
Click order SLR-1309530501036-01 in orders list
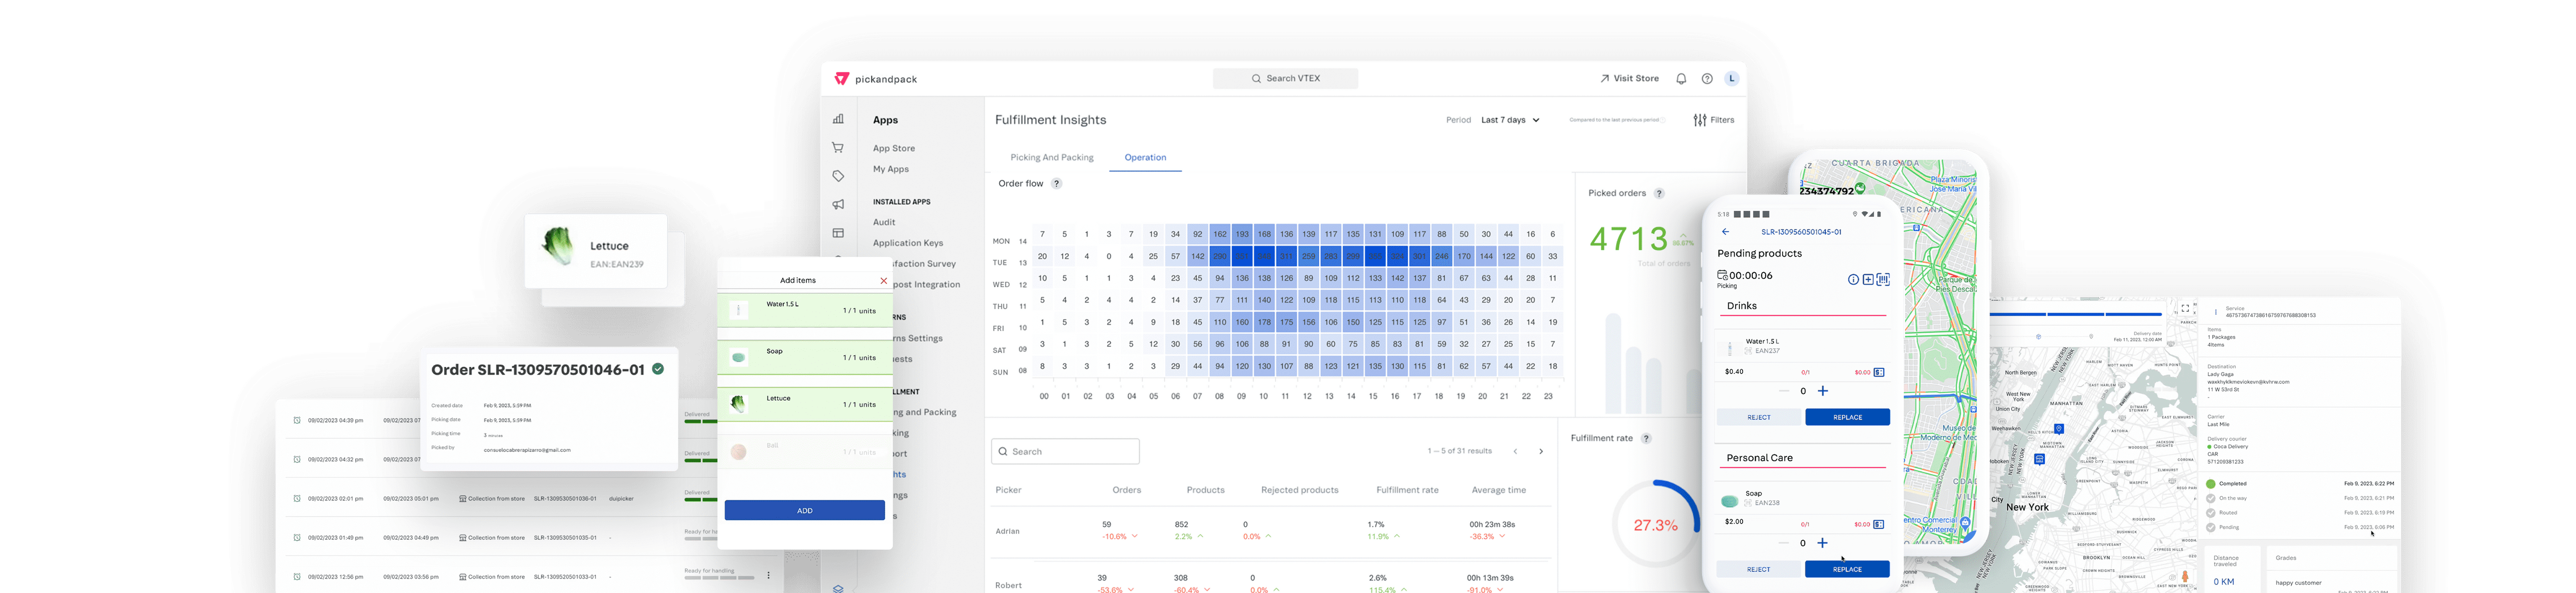pos(565,499)
